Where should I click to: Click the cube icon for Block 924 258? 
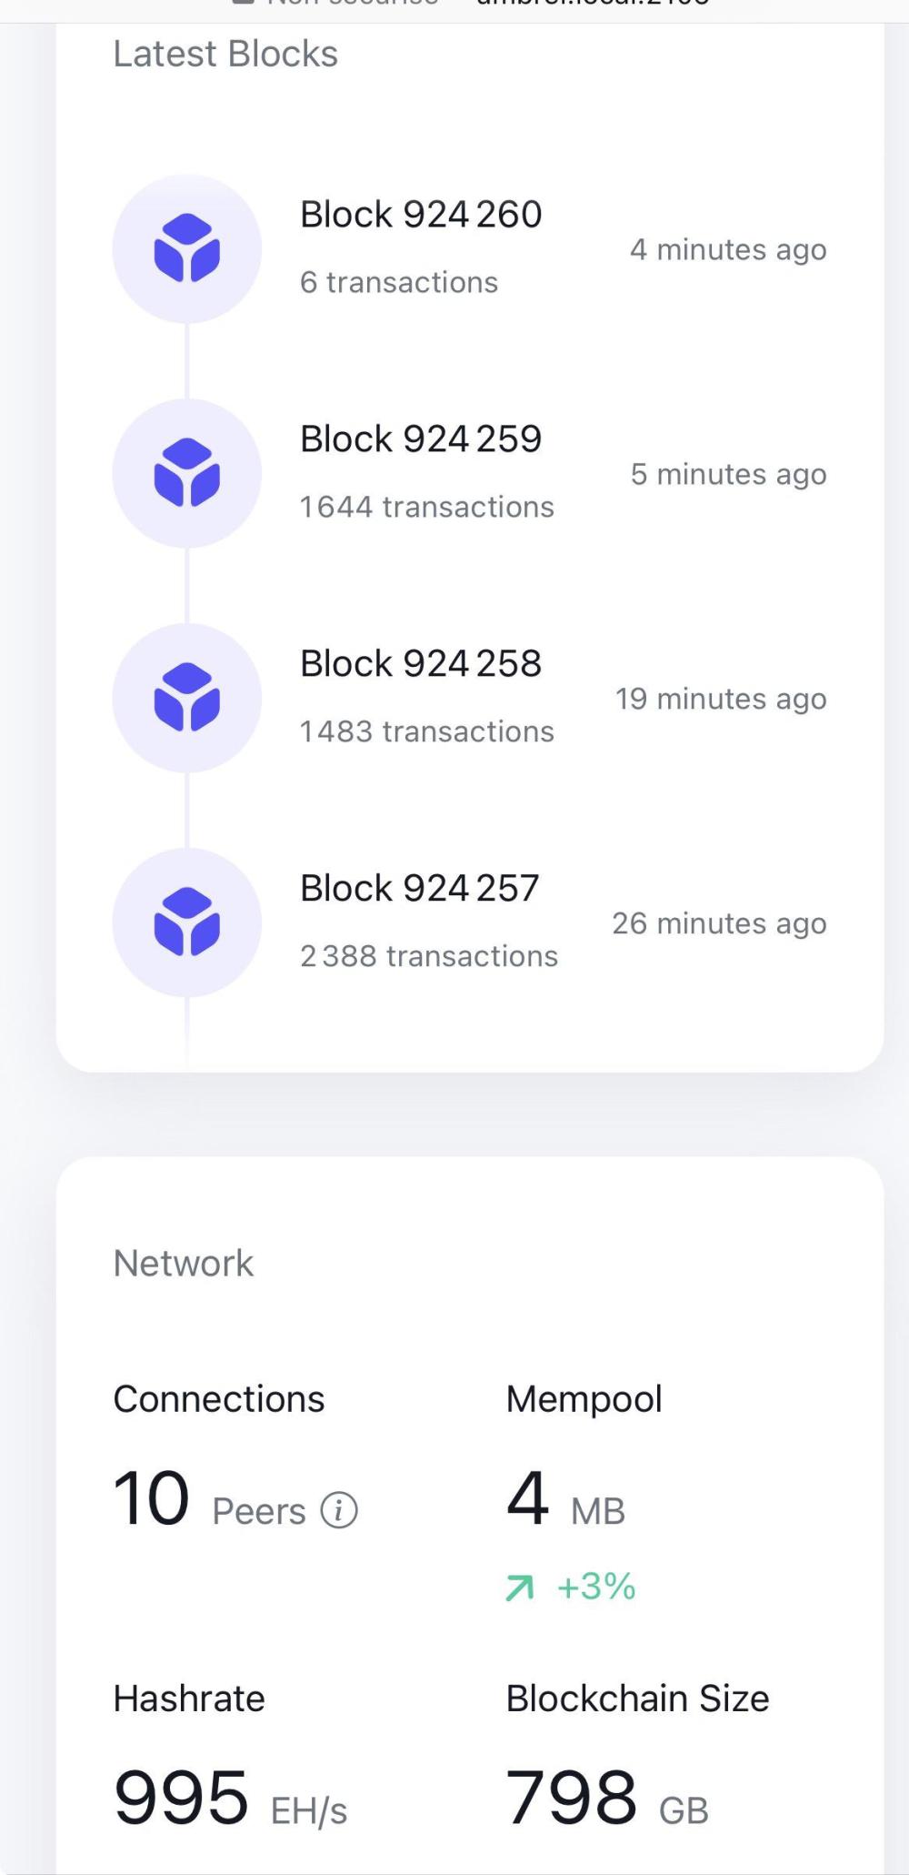point(187,698)
